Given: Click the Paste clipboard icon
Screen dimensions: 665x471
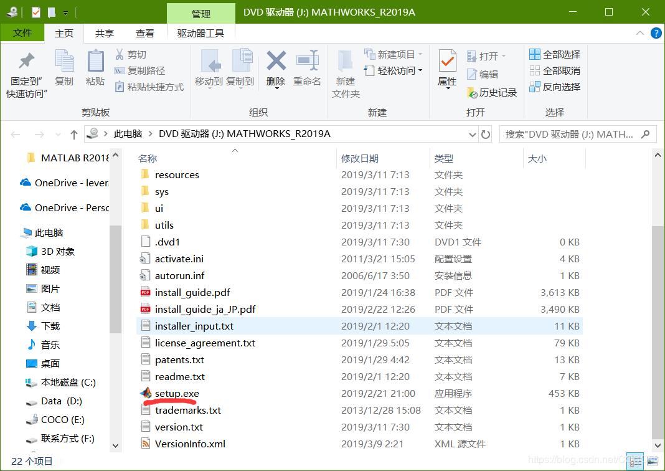Looking at the screenshot, I should [95, 60].
